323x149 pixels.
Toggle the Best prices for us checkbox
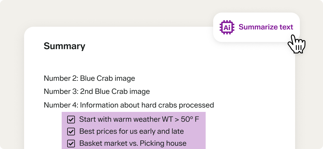71,132
